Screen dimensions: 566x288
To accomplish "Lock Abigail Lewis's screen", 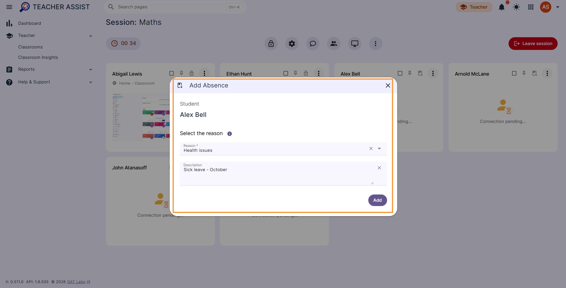I will click(191, 73).
